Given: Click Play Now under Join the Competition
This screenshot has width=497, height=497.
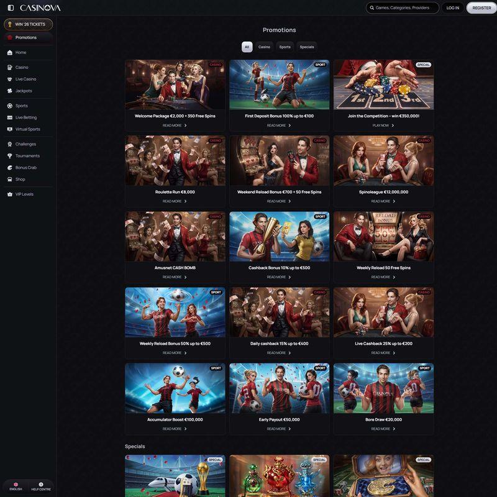Looking at the screenshot, I should tap(383, 125).
